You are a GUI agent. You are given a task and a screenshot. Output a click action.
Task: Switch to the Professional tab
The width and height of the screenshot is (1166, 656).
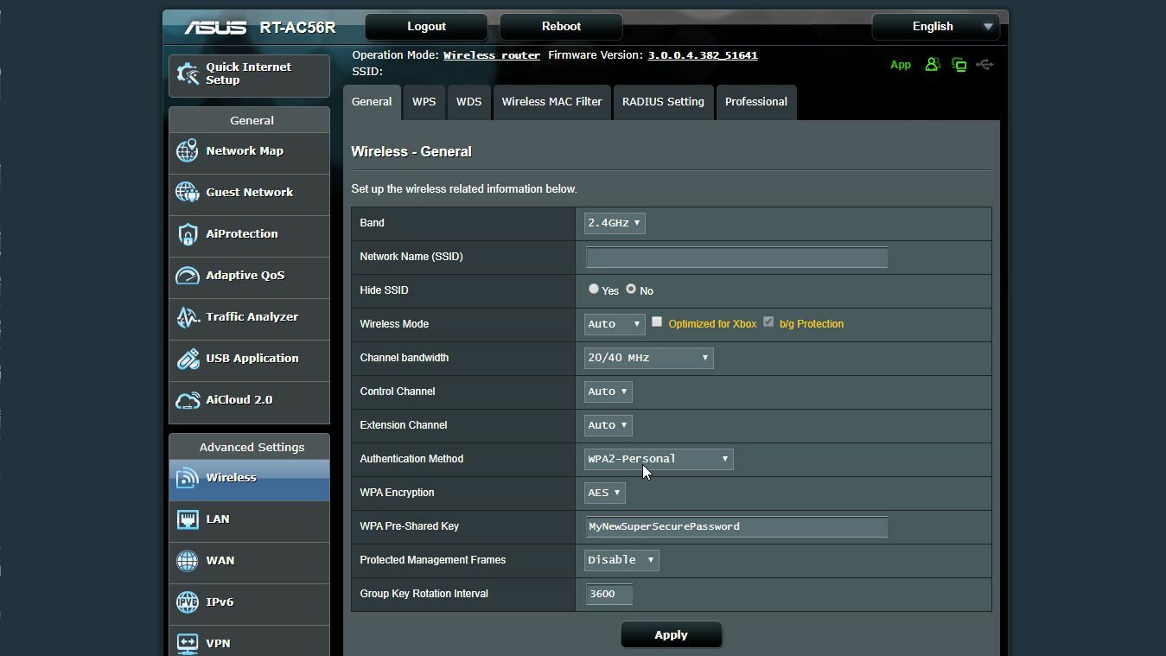coord(756,102)
